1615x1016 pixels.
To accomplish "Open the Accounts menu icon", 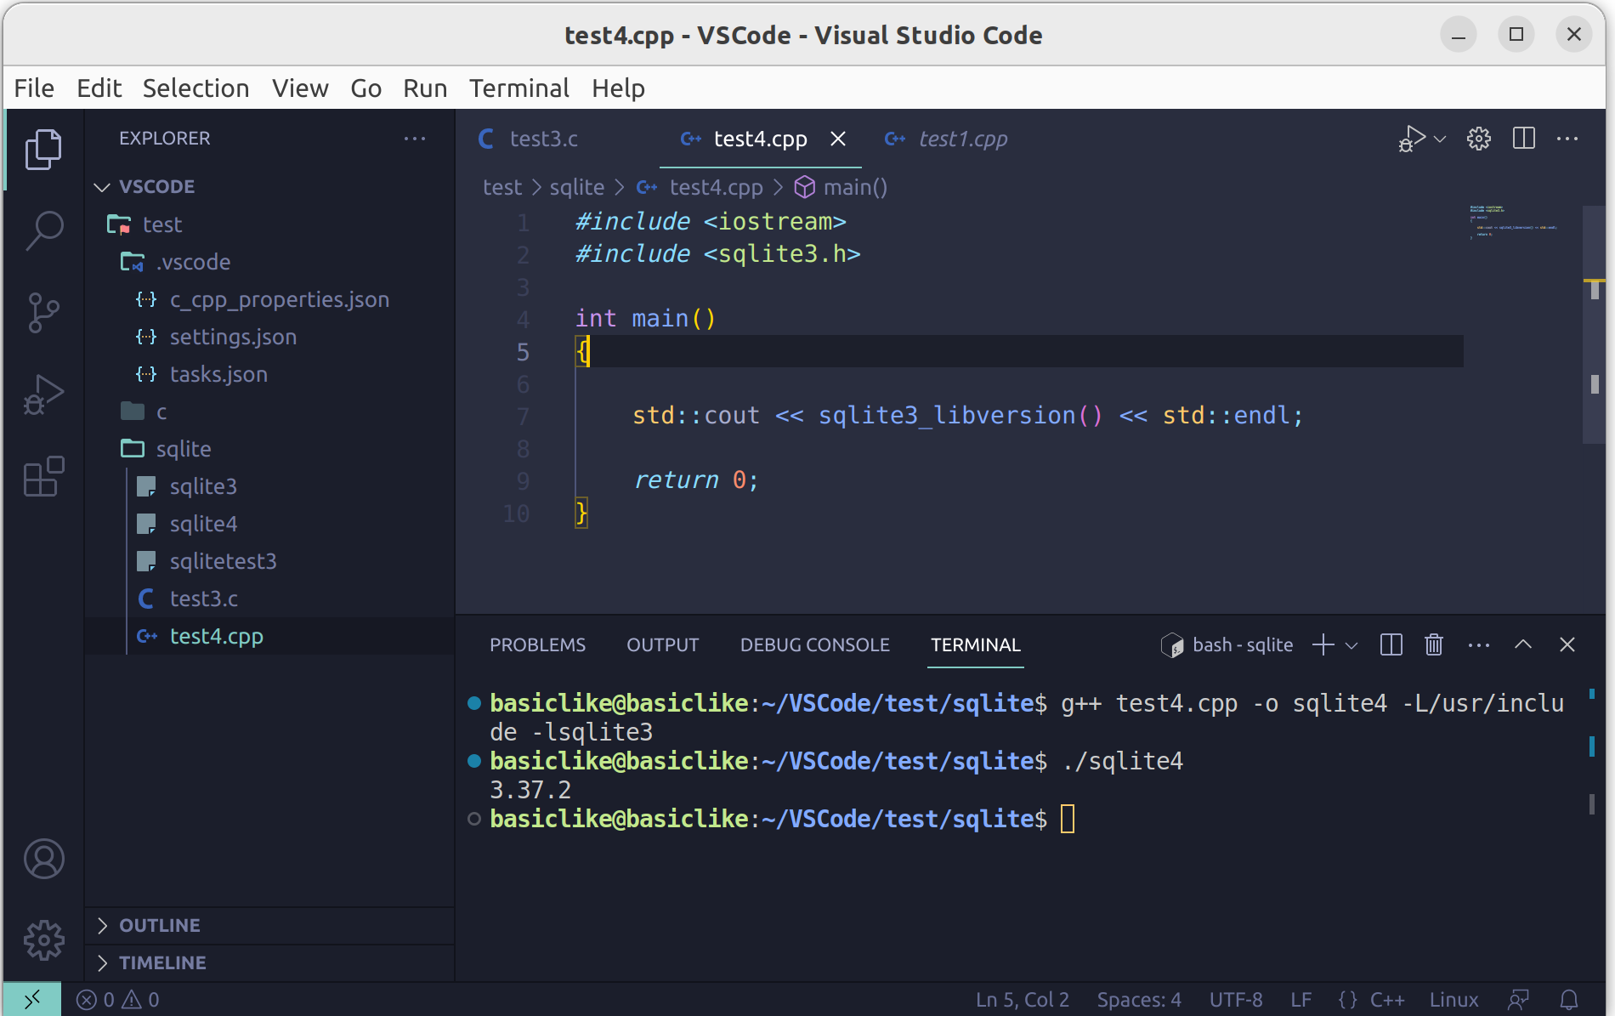I will [x=43, y=859].
